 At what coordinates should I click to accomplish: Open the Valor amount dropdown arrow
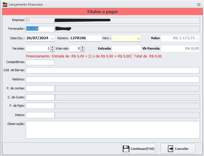(197, 38)
